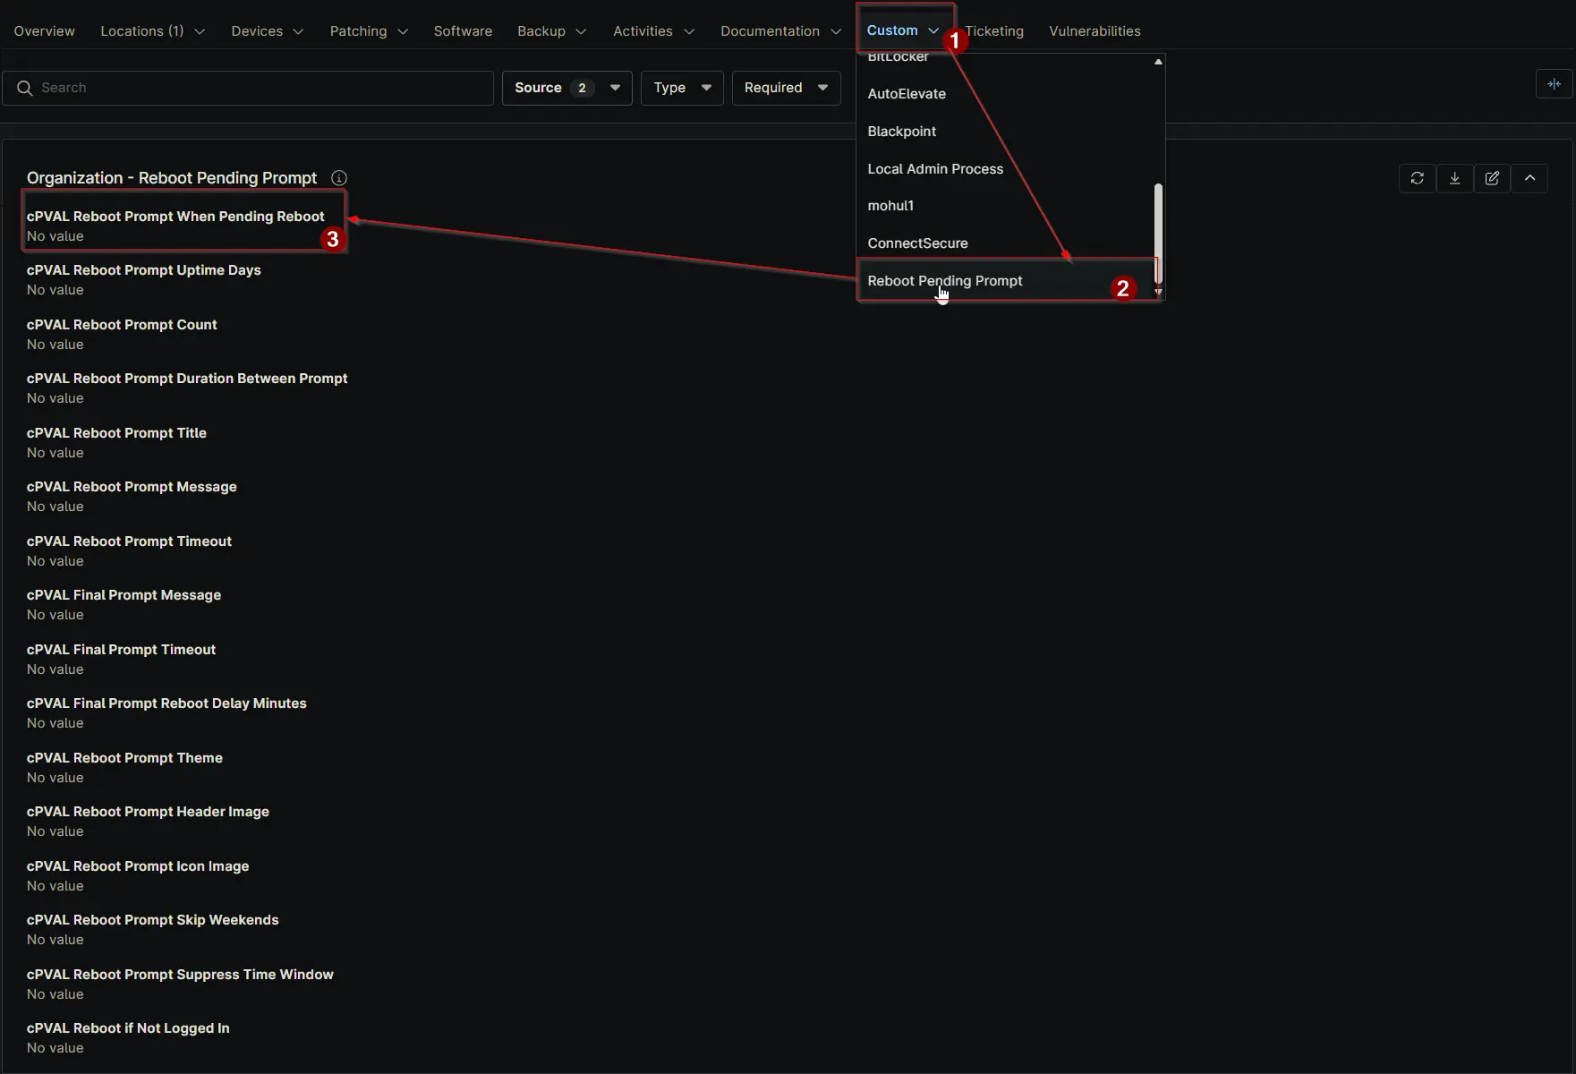Select Reboot Pending Prompt from menu

[x=944, y=281]
